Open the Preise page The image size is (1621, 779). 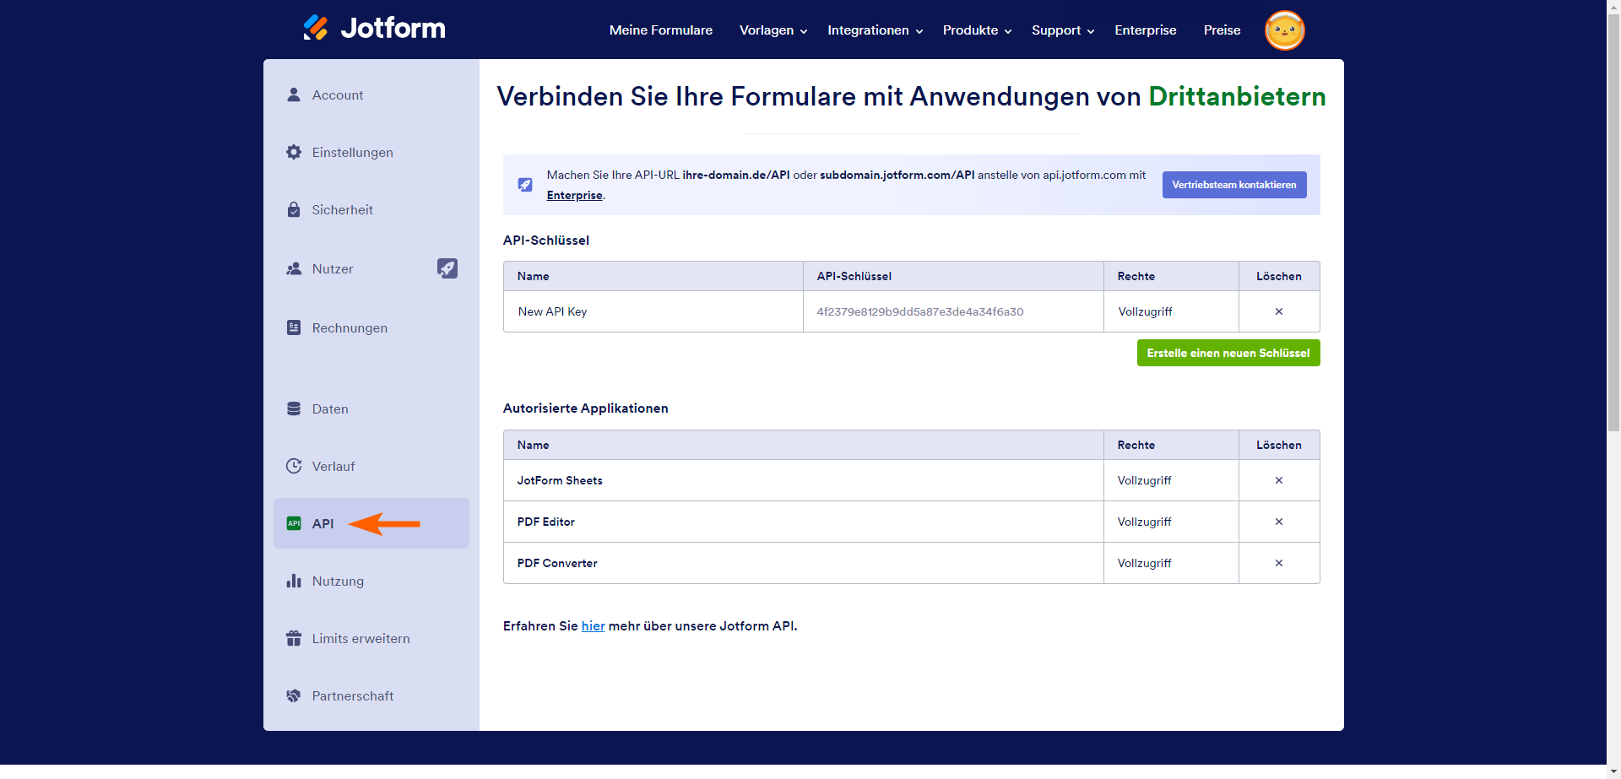pos(1223,30)
